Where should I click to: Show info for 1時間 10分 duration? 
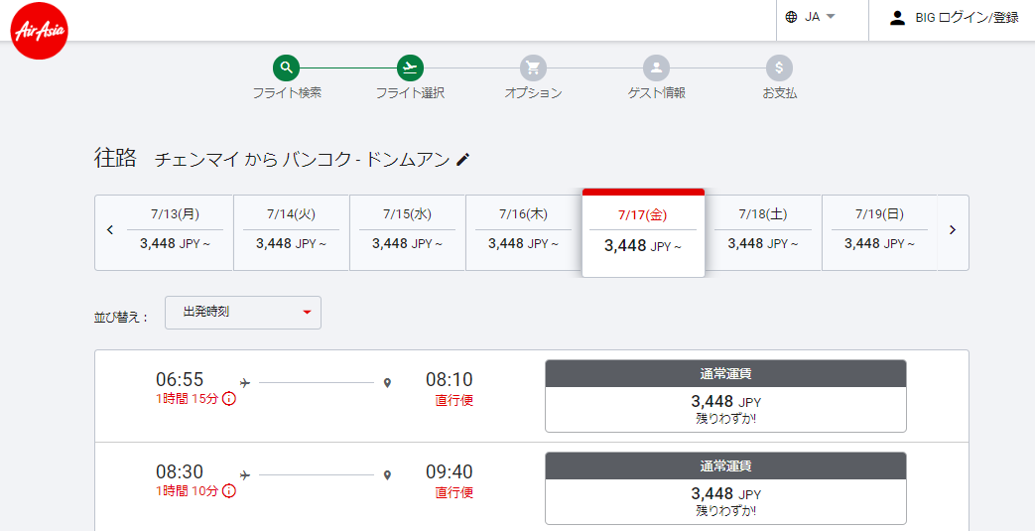(229, 491)
